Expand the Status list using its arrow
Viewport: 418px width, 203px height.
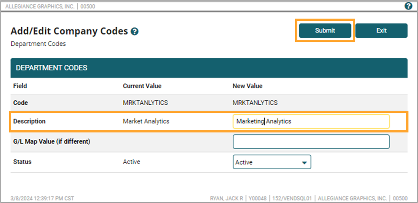point(304,163)
